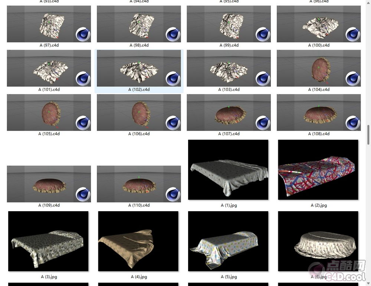Image resolution: width=371 pixels, height=286 pixels.
Task: Click the file name label "A (3).jpg"
Action: point(49,276)
